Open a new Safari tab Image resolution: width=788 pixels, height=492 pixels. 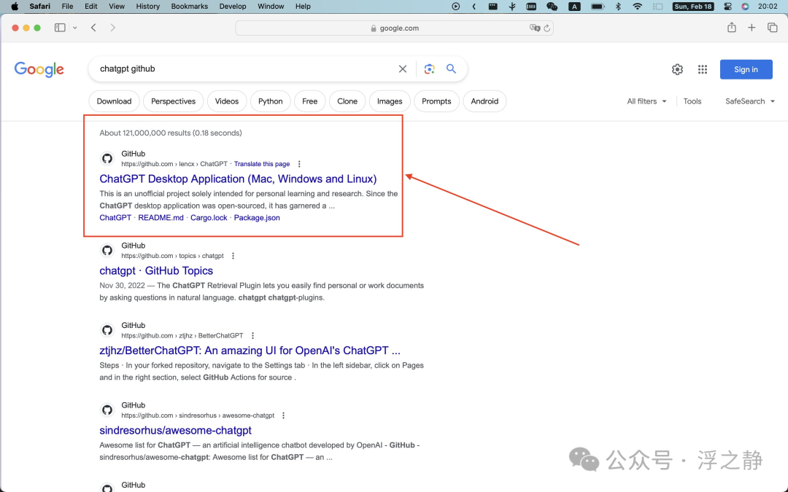[x=752, y=28]
